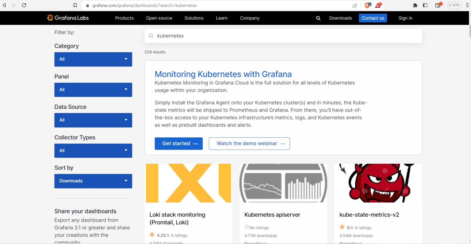Open the Watch the demo webinar link
Screen dimensions: 471x244
coord(249,143)
